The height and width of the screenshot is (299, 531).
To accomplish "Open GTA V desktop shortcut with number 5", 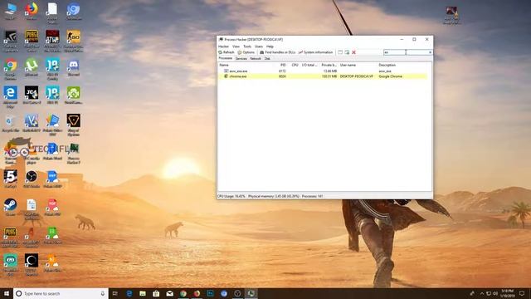I will pos(11,179).
